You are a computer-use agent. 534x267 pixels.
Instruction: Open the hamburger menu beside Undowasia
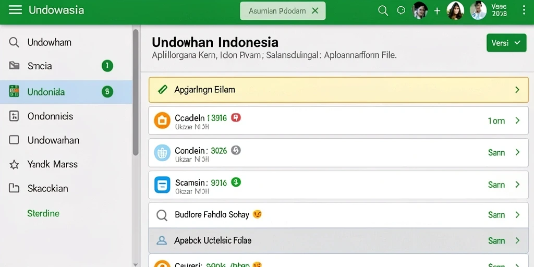[15, 10]
